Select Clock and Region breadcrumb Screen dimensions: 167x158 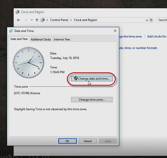pyautogui.click(x=85, y=20)
